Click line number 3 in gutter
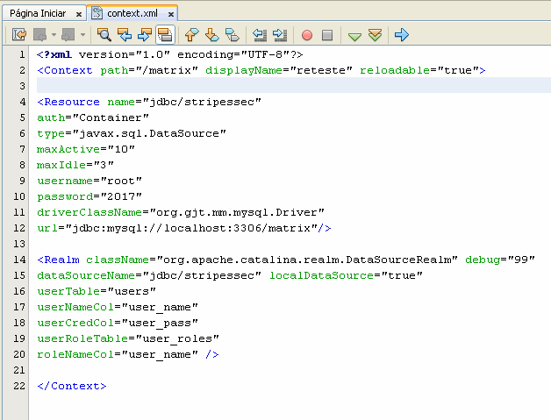Viewport: 551px width, 420px height. (x=22, y=86)
